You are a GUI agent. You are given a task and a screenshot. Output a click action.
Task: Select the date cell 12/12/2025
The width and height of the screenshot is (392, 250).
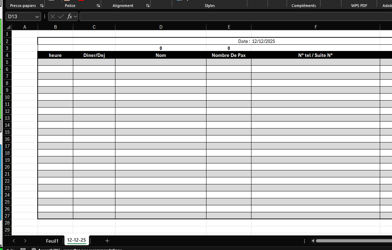click(264, 41)
